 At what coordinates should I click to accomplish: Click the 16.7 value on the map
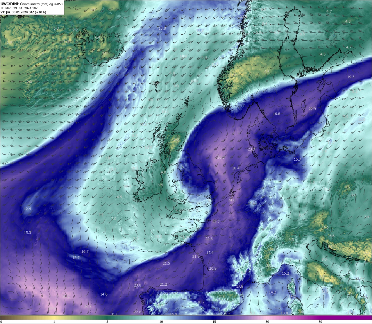point(85,252)
